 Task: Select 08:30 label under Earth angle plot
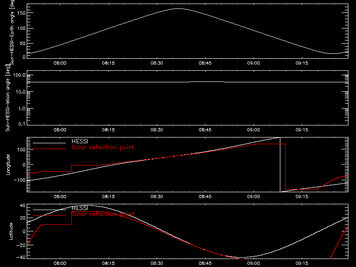pos(157,63)
